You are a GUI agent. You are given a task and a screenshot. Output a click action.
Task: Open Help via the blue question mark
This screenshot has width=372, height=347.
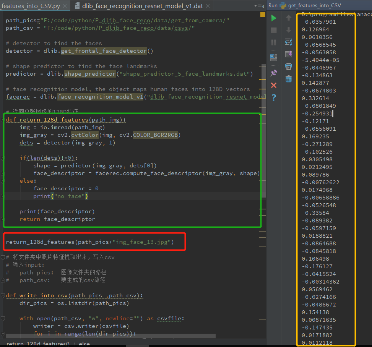[273, 97]
